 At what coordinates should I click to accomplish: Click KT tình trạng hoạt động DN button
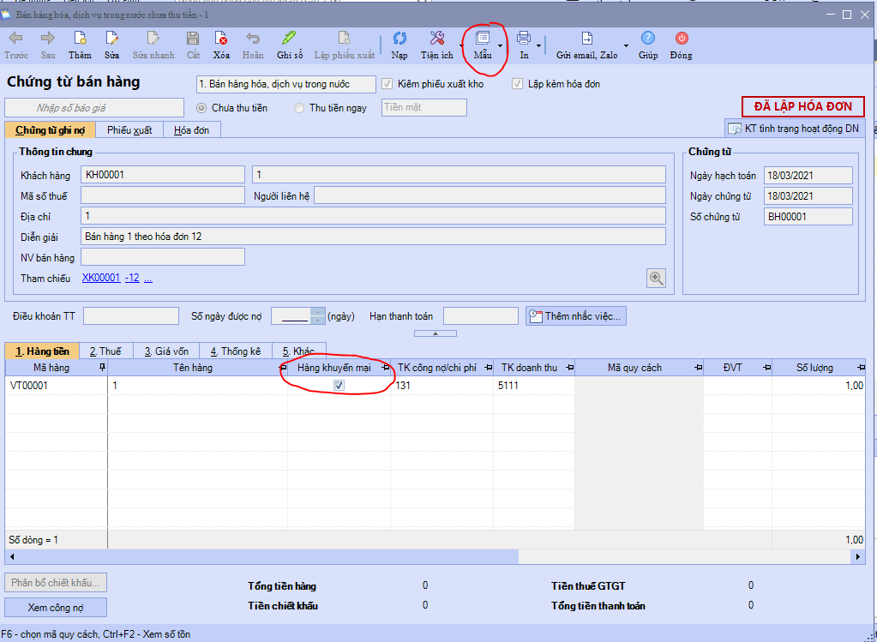tap(795, 129)
